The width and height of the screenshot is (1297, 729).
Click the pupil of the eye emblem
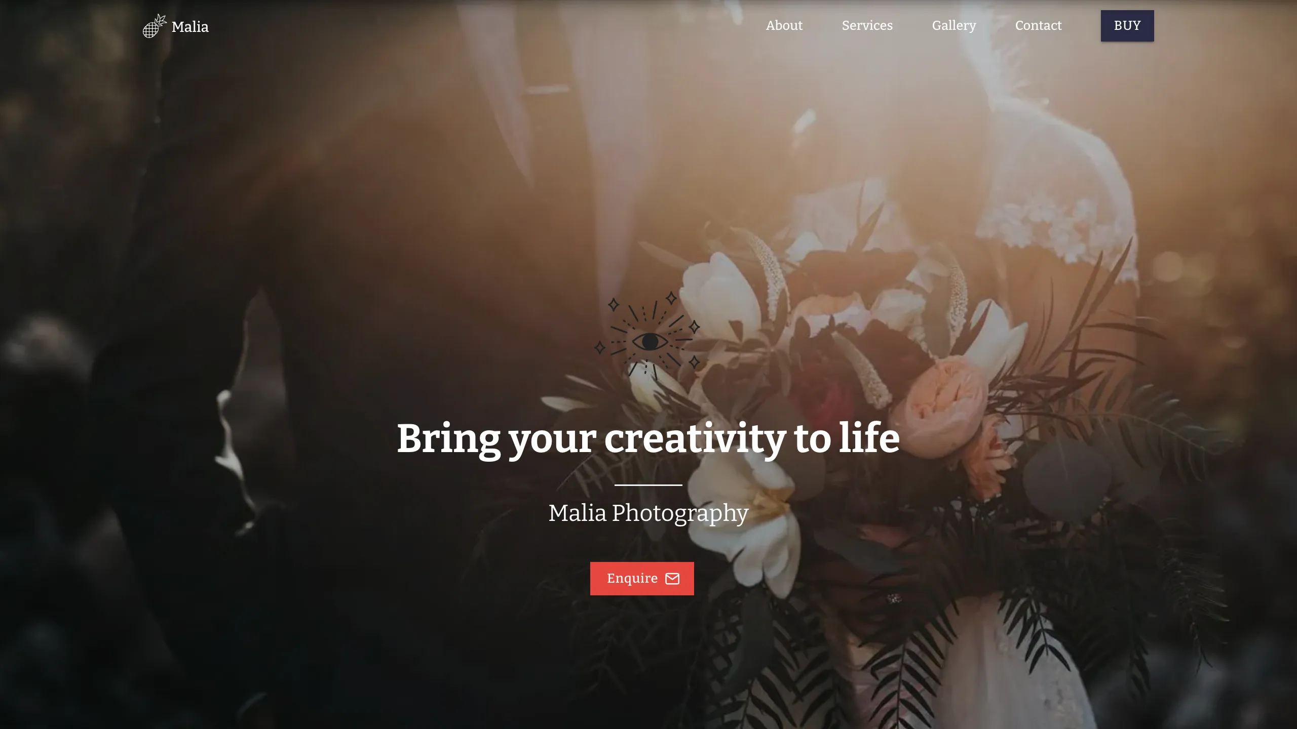[x=650, y=342]
